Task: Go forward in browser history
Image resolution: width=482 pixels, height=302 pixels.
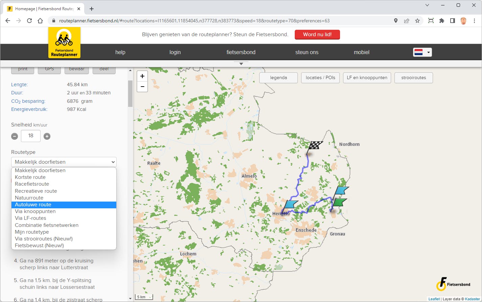Action: point(19,21)
